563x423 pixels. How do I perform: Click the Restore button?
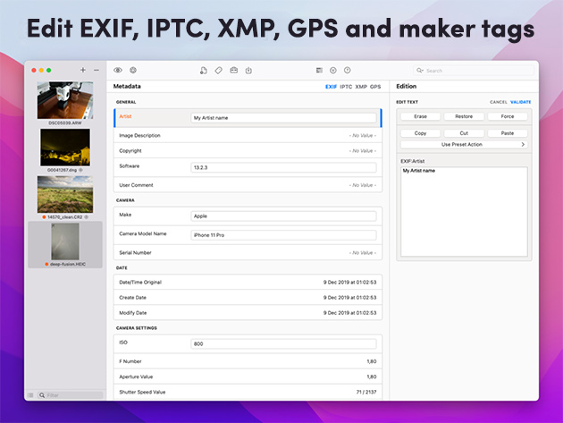pyautogui.click(x=464, y=116)
